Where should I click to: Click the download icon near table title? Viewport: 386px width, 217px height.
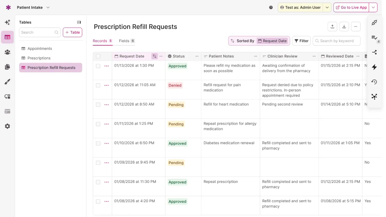click(344, 27)
